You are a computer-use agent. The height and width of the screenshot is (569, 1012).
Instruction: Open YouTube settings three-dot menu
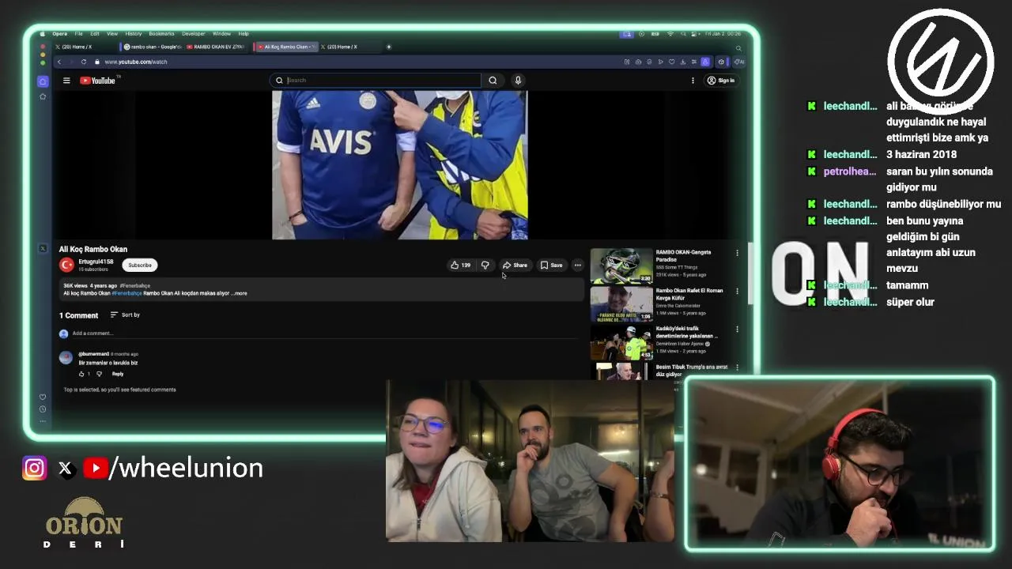point(693,81)
